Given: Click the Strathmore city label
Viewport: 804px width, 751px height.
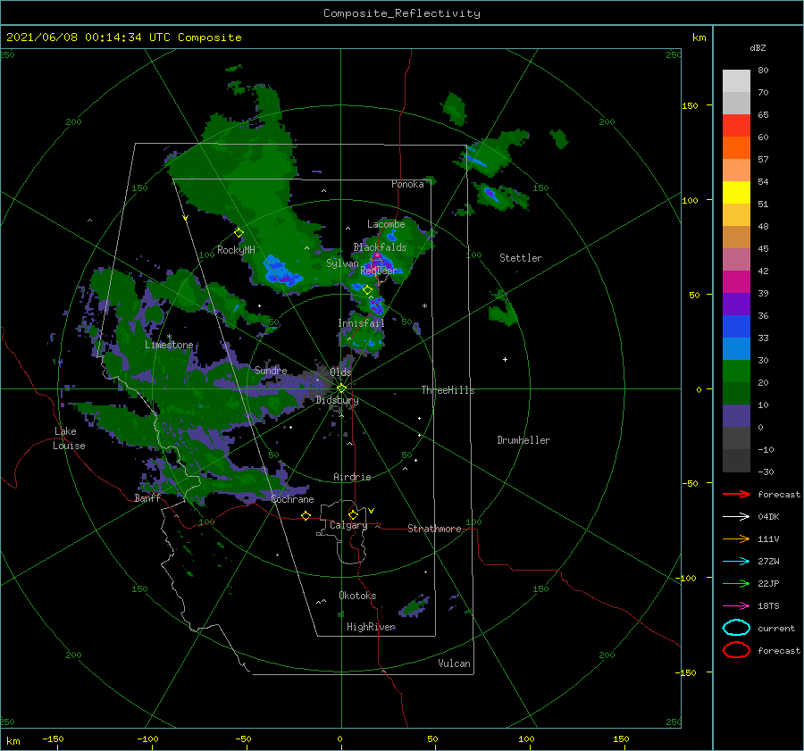Looking at the screenshot, I should point(434,529).
